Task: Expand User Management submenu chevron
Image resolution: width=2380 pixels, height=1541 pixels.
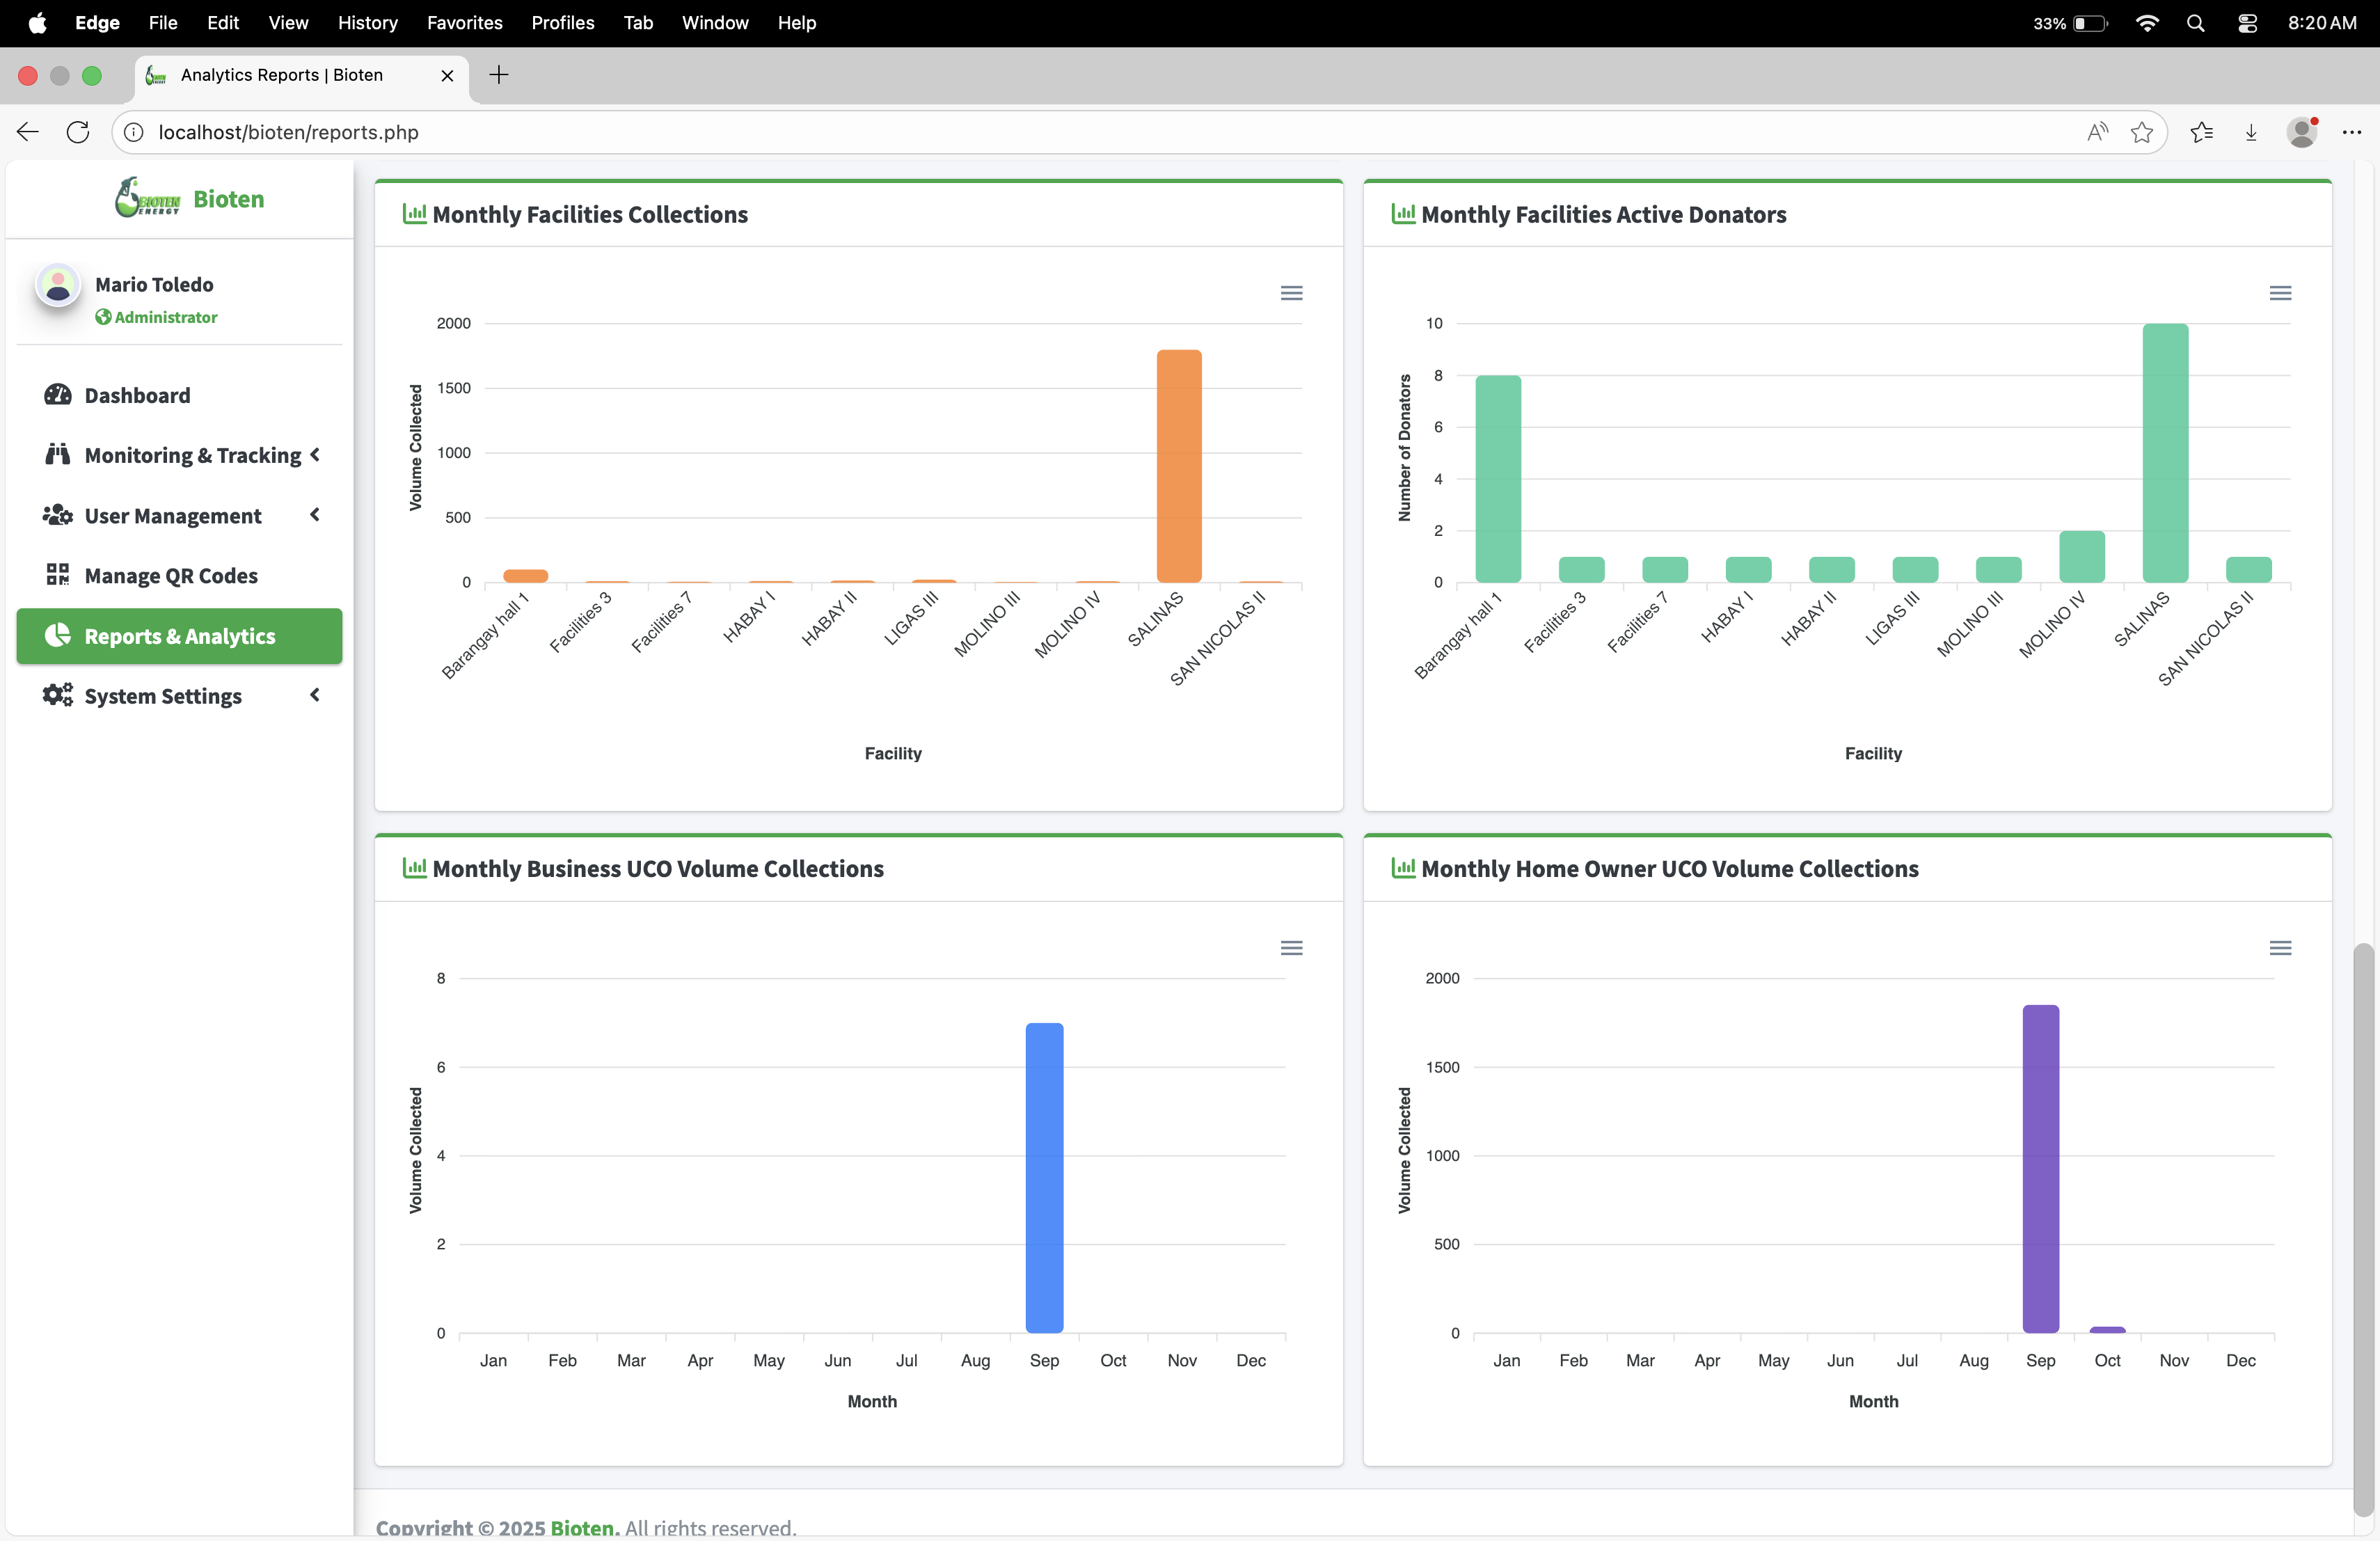Action: pyautogui.click(x=315, y=515)
